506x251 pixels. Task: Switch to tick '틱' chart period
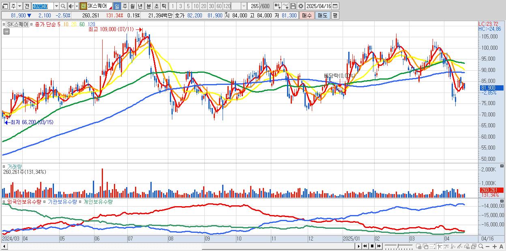pos(163,6)
